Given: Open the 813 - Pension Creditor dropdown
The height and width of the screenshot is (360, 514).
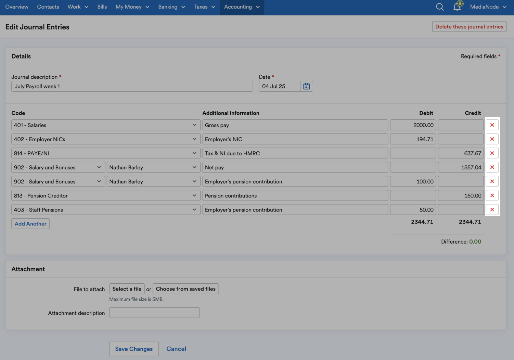Looking at the screenshot, I should [x=106, y=195].
